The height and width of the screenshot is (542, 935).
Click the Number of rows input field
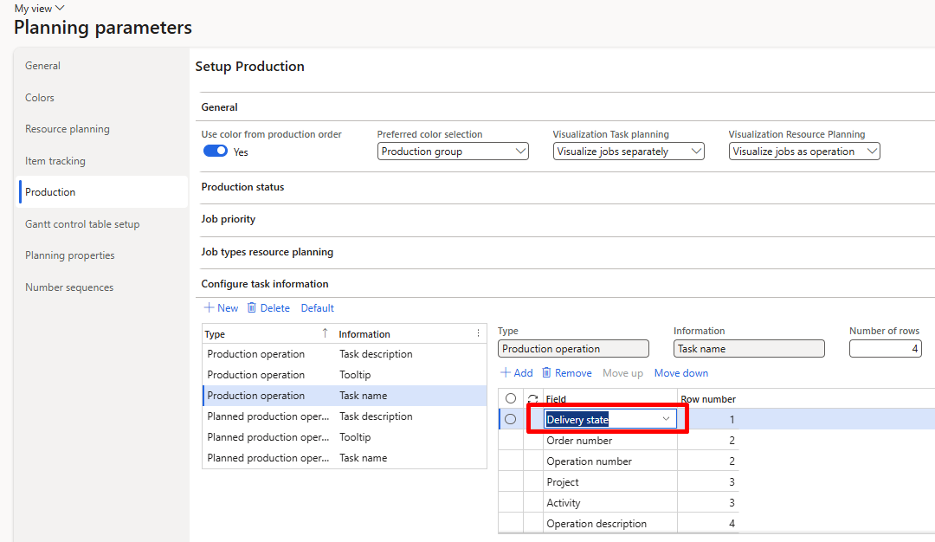(886, 349)
